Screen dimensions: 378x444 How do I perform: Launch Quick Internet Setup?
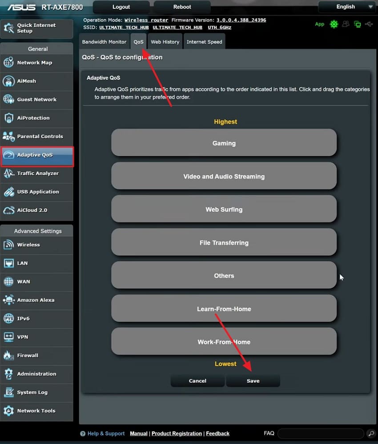[37, 28]
